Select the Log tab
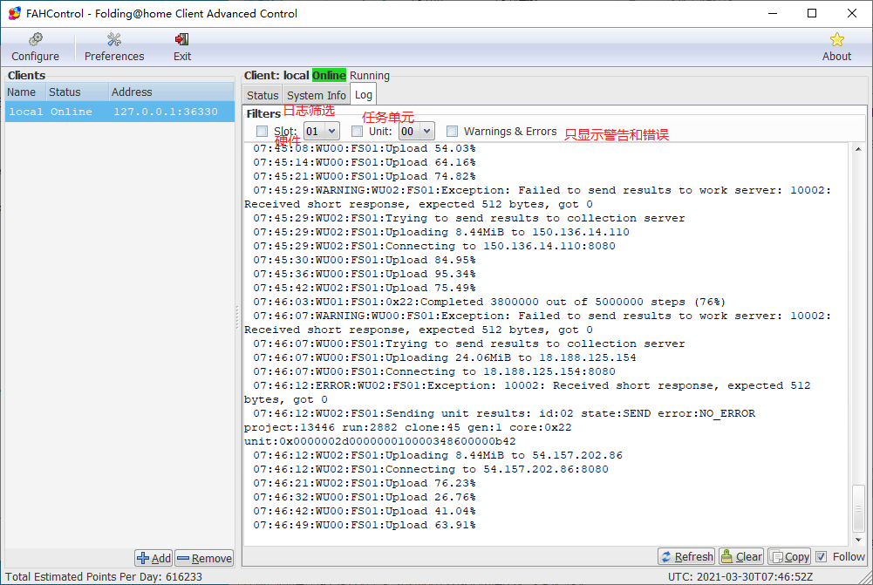873x585 pixels. 364,95
